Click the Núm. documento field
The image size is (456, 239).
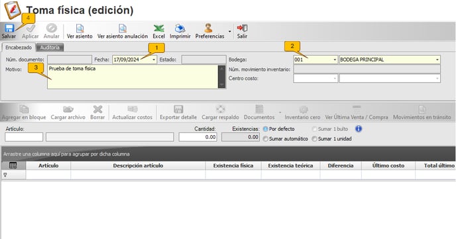tap(70, 60)
